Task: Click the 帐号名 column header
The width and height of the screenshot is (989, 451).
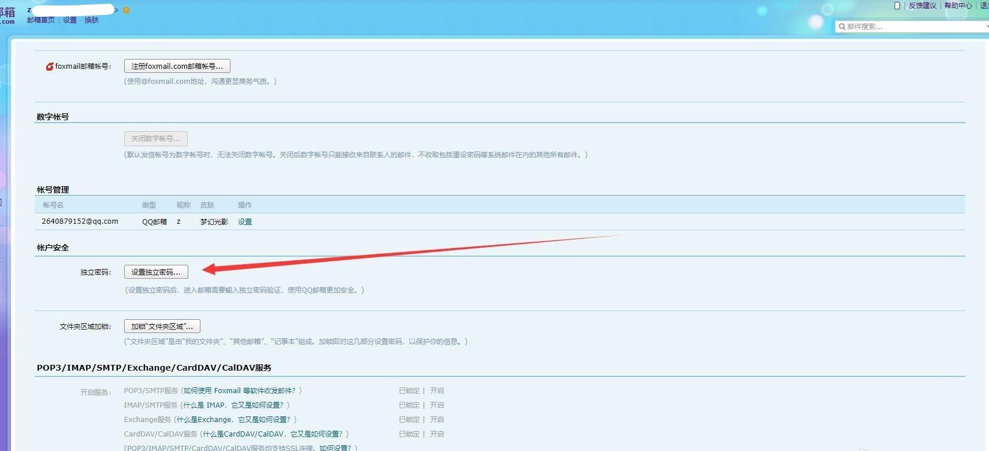Action: click(53, 205)
